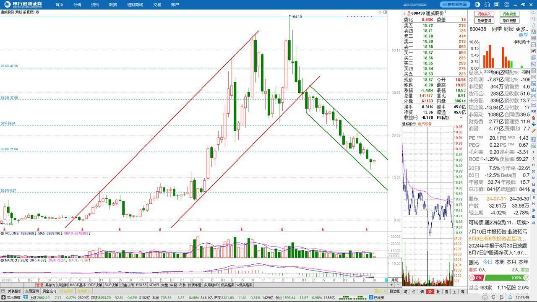Open the 行情 menu
Viewport: 537px width, 302px height.
click(x=77, y=5)
